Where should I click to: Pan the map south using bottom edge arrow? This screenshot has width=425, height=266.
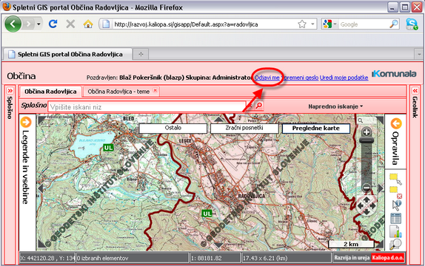click(x=218, y=245)
